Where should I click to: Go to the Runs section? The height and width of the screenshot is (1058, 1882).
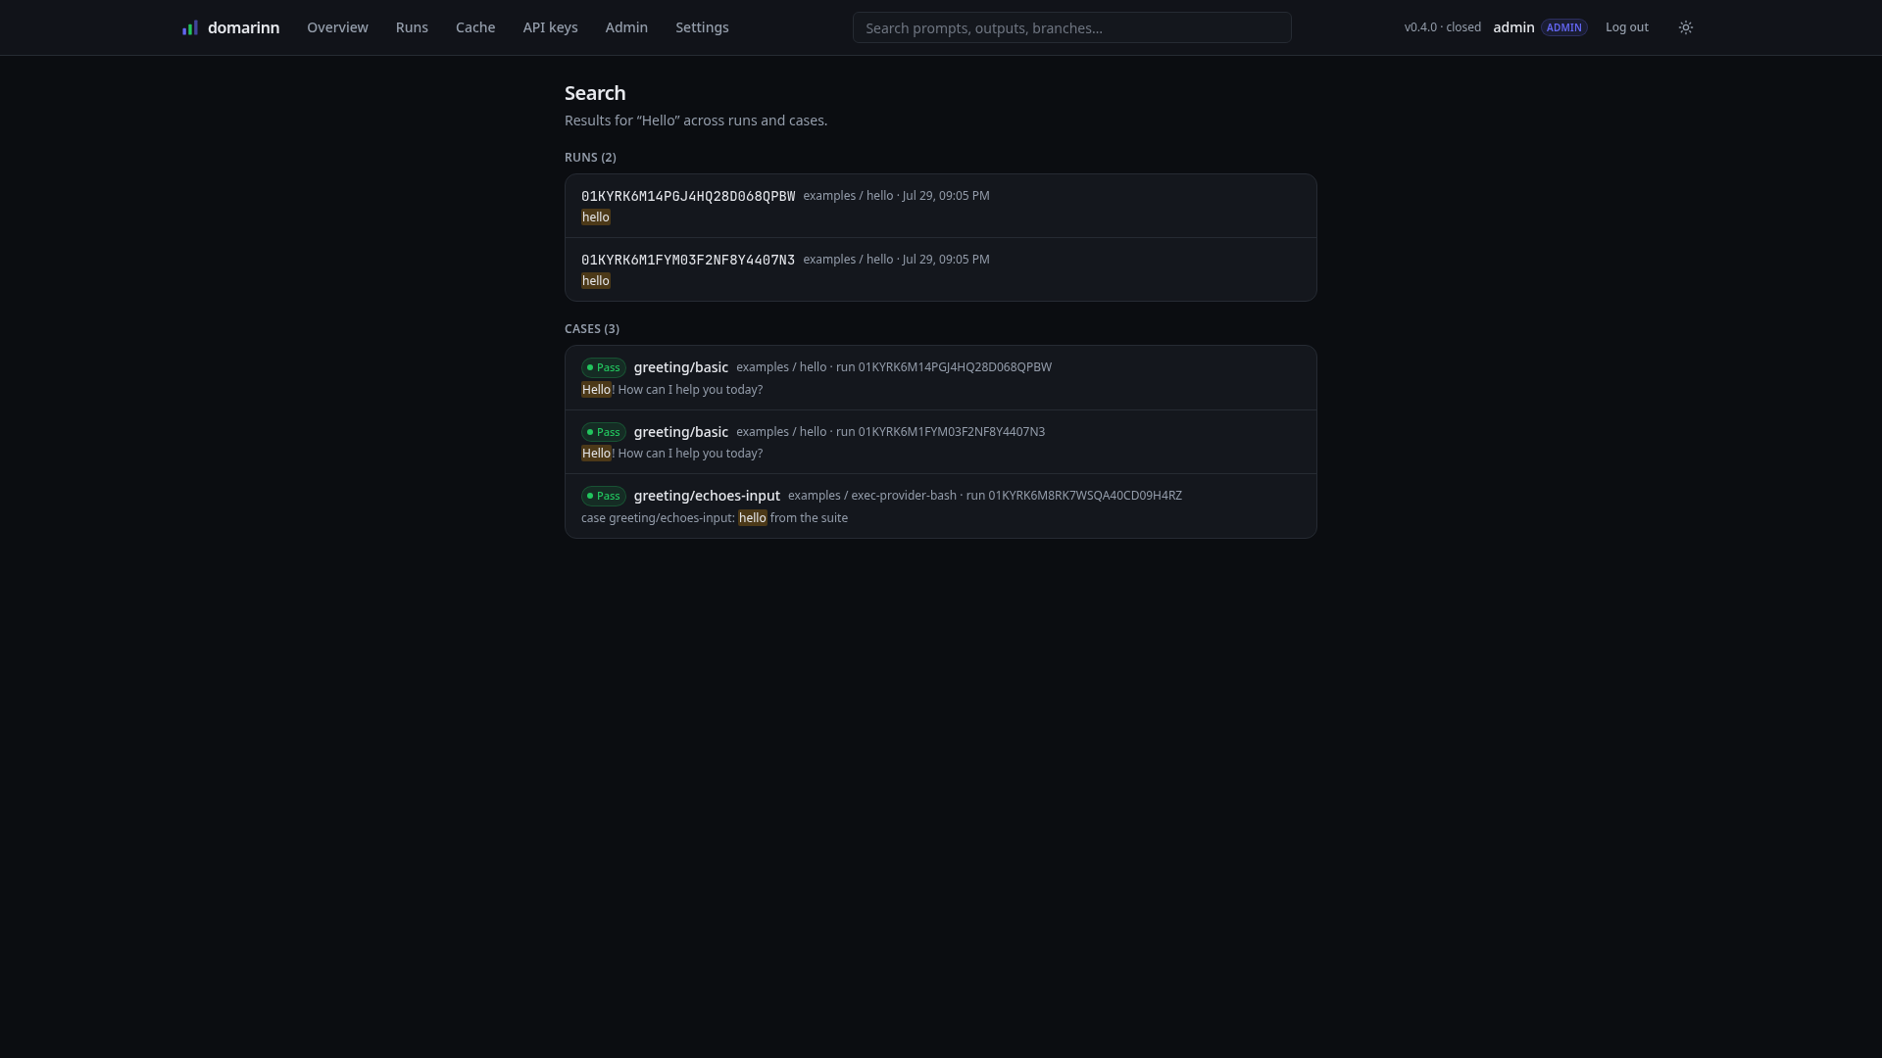(412, 27)
